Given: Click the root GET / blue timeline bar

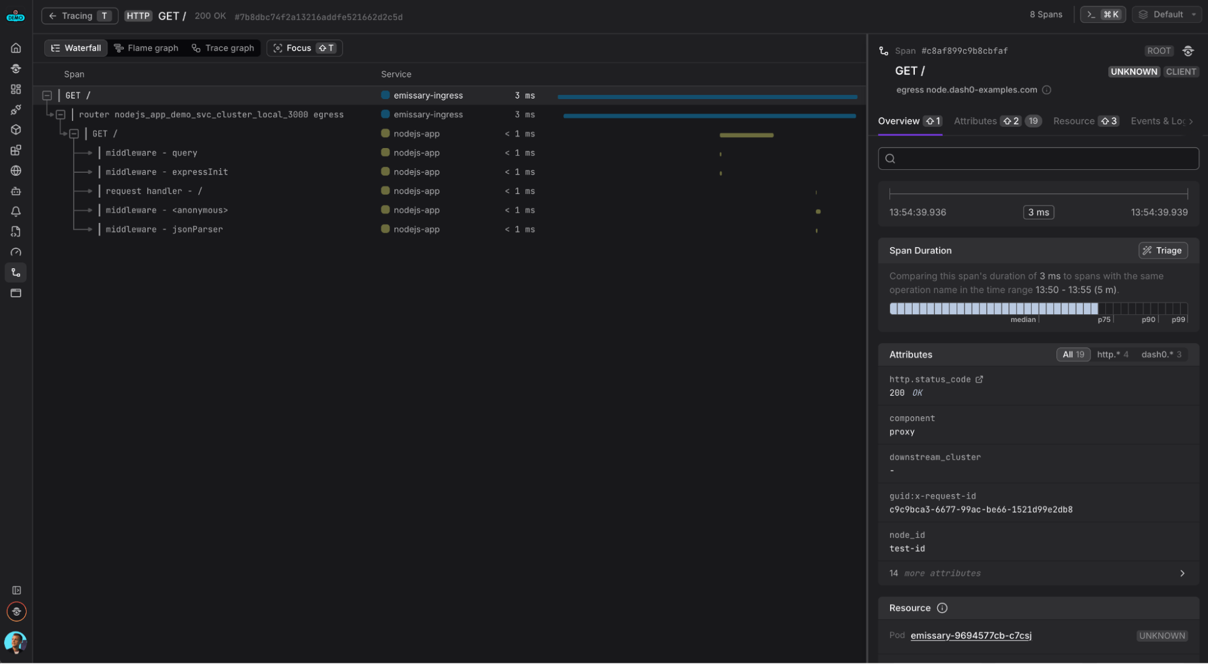Looking at the screenshot, I should coord(707,97).
